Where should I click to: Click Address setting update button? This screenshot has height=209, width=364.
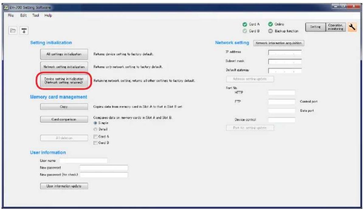click(x=250, y=79)
